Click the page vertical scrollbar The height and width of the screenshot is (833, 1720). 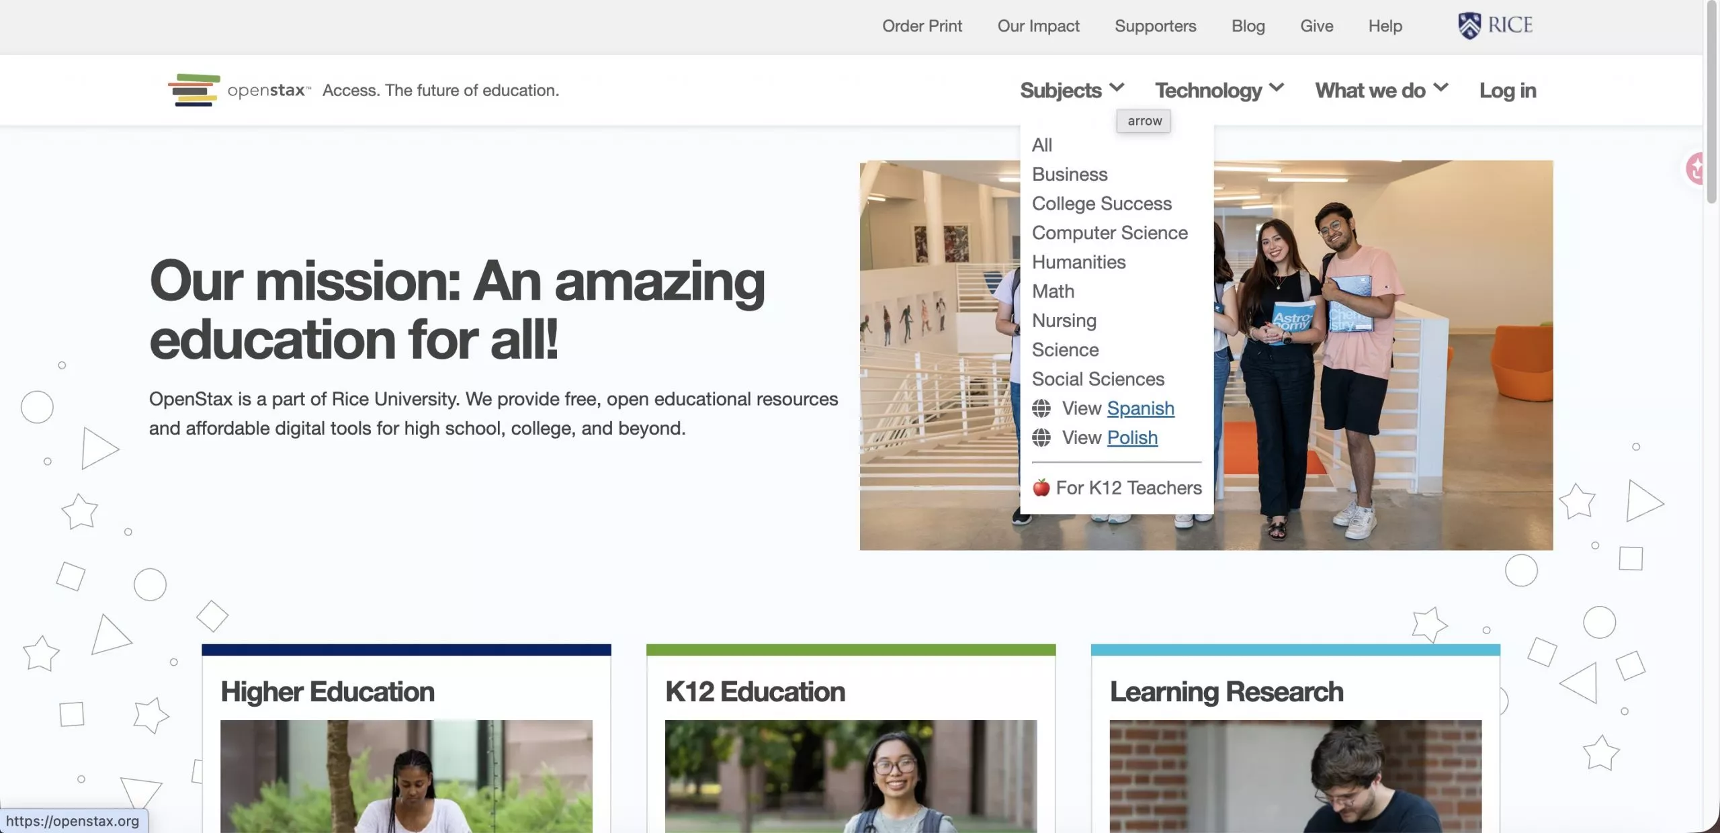coord(1711,101)
